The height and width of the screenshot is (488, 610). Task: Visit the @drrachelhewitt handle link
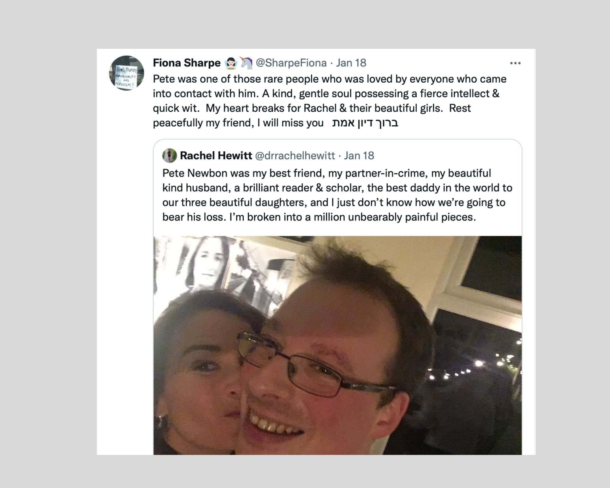point(295,156)
